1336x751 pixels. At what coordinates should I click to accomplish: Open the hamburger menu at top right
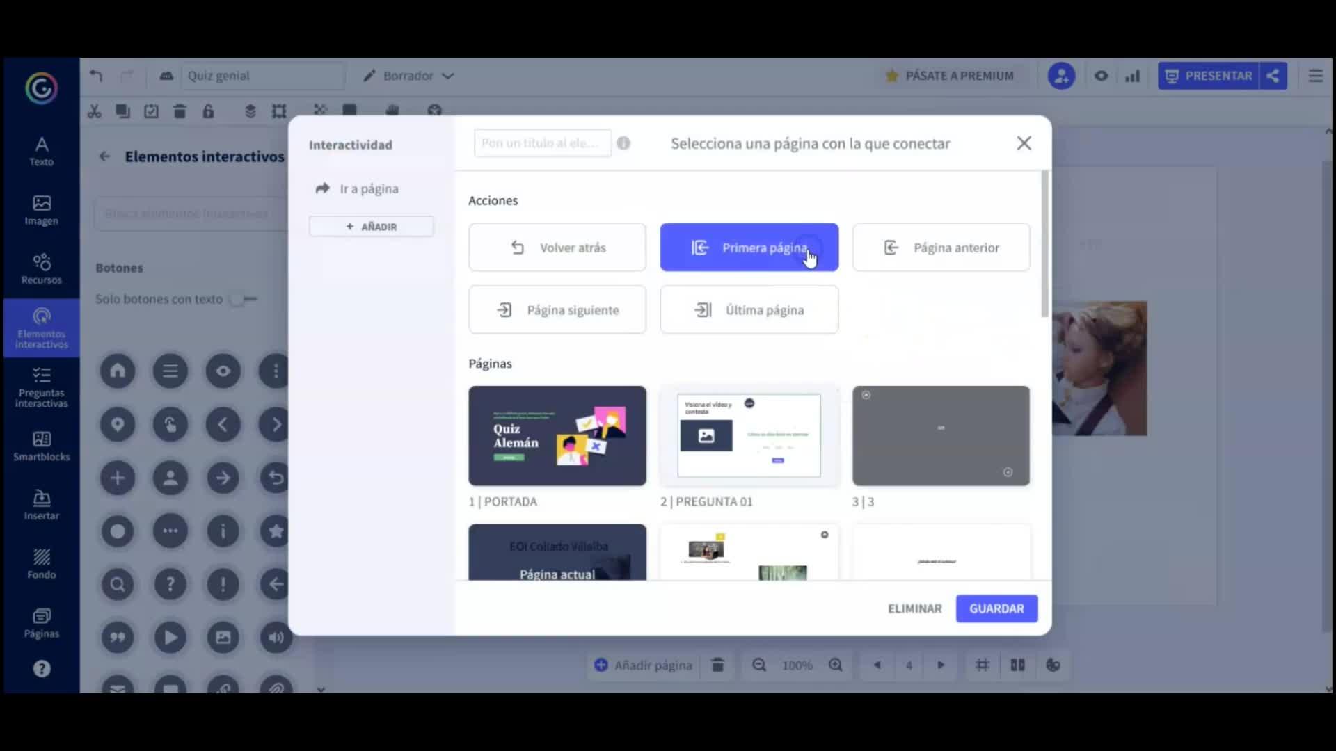1315,76
